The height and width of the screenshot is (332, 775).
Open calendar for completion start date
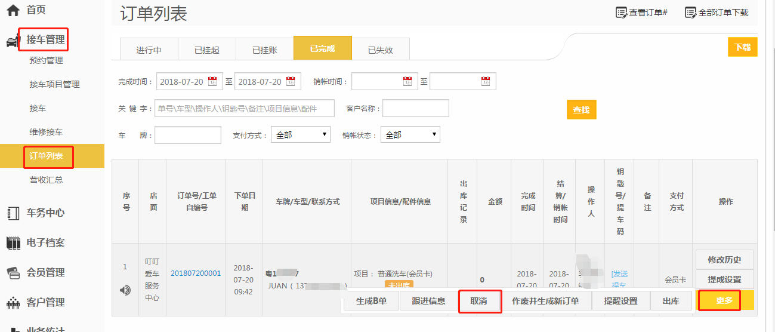[212, 82]
